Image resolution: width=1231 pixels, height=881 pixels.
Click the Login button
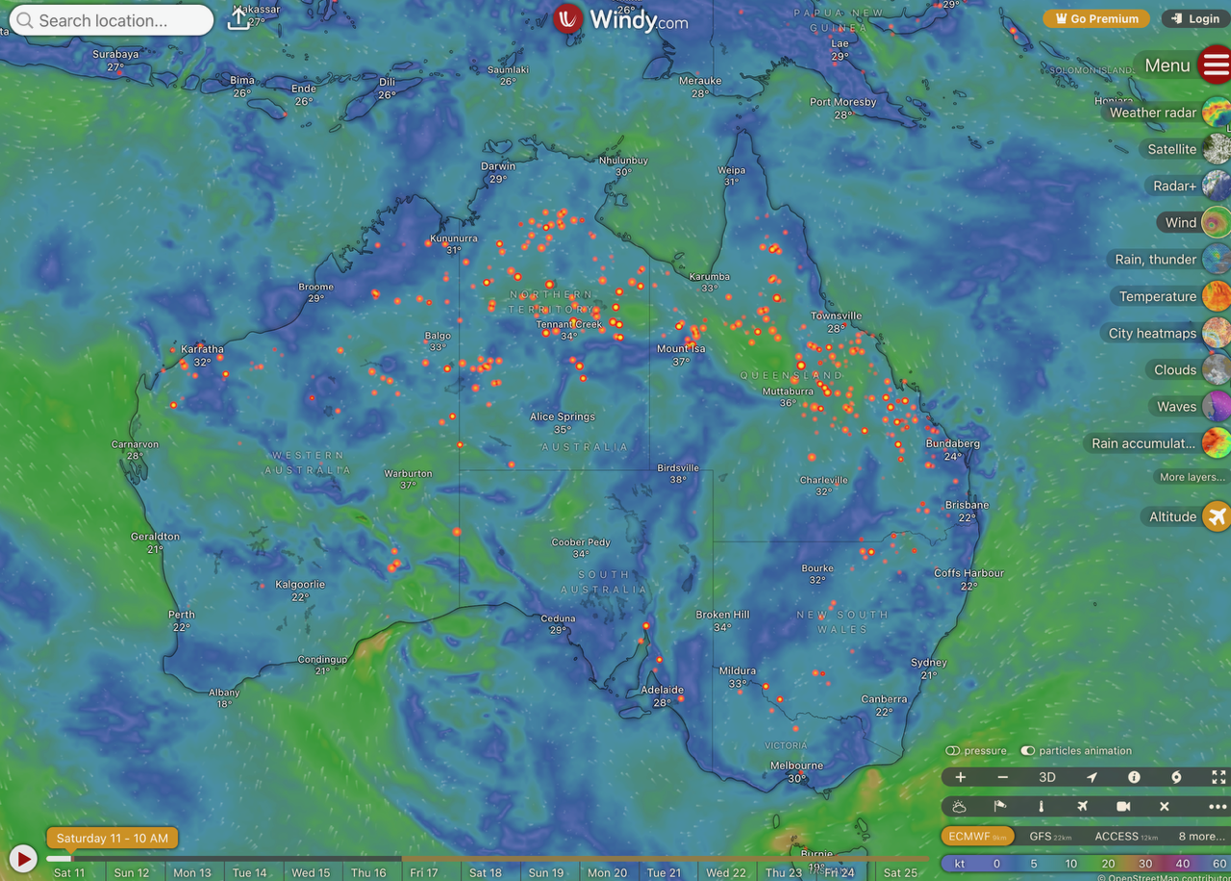coord(1195,18)
